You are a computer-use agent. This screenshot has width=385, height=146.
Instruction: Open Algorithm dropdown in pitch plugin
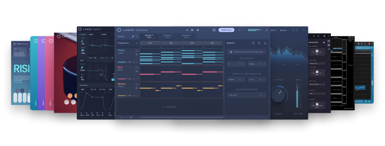(x=317, y=93)
